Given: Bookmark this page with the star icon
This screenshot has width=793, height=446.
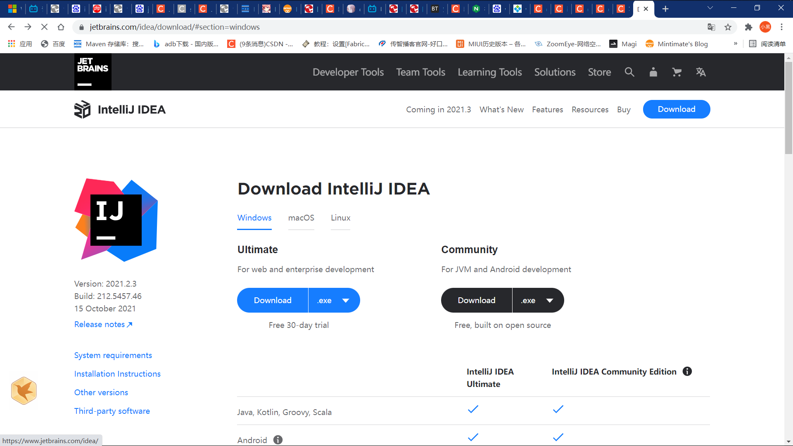Looking at the screenshot, I should [728, 27].
